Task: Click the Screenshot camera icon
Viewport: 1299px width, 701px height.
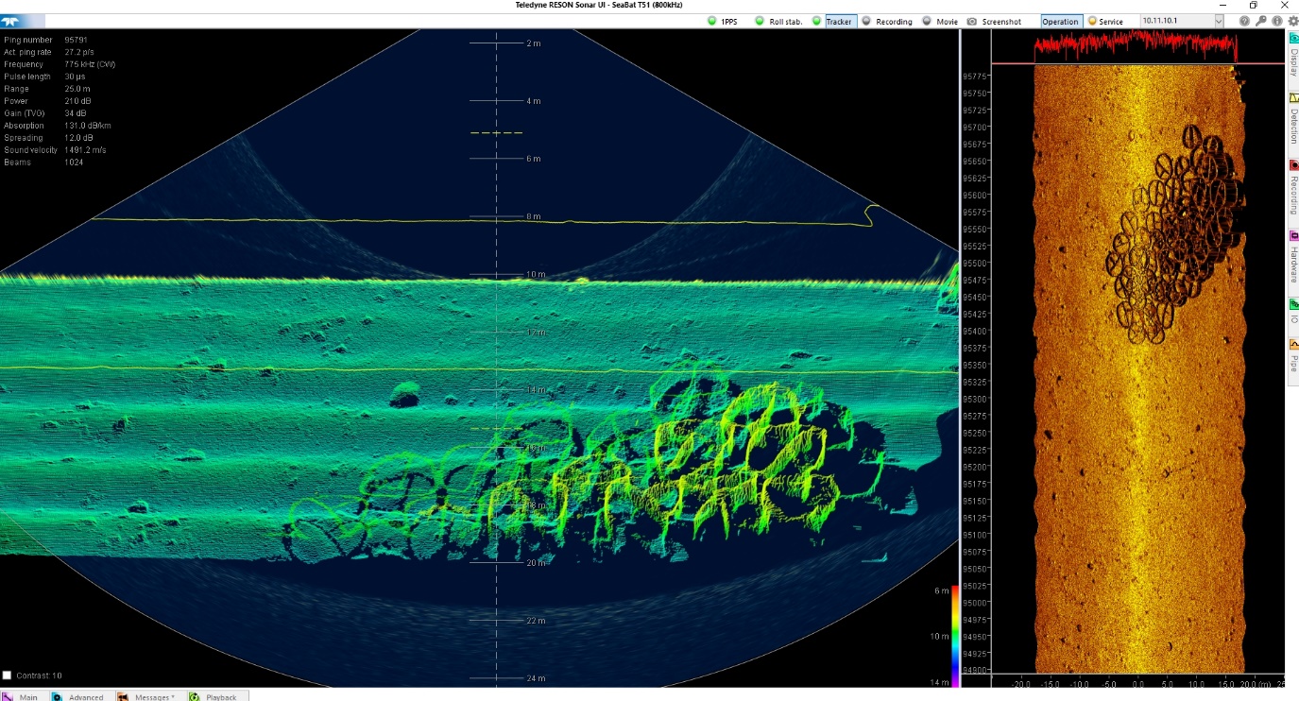Action: tap(972, 22)
